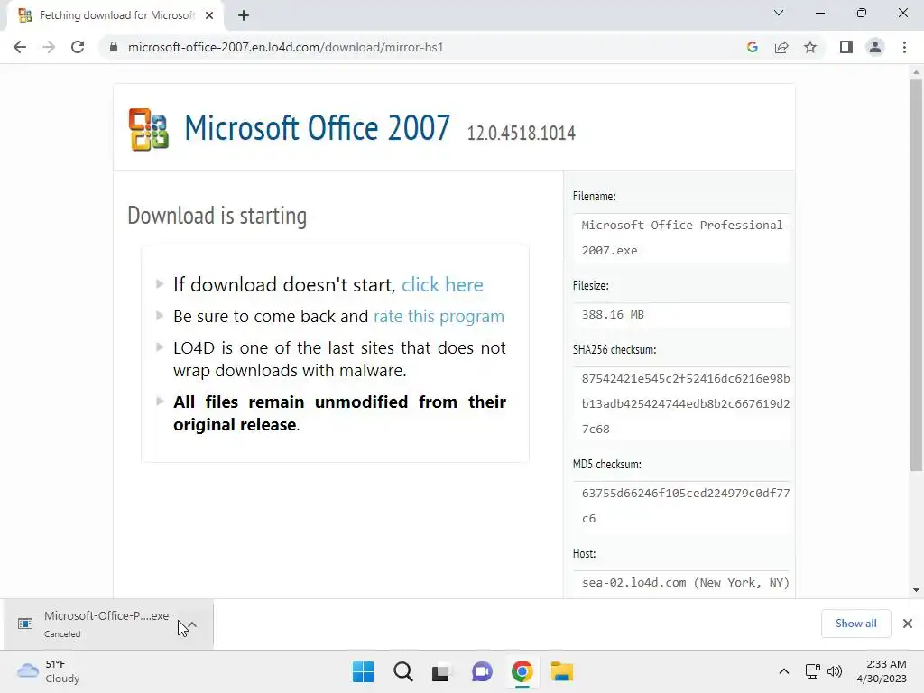Click 'Download is starting' heading
Viewport: 924px width, 693px height.
coord(217,216)
